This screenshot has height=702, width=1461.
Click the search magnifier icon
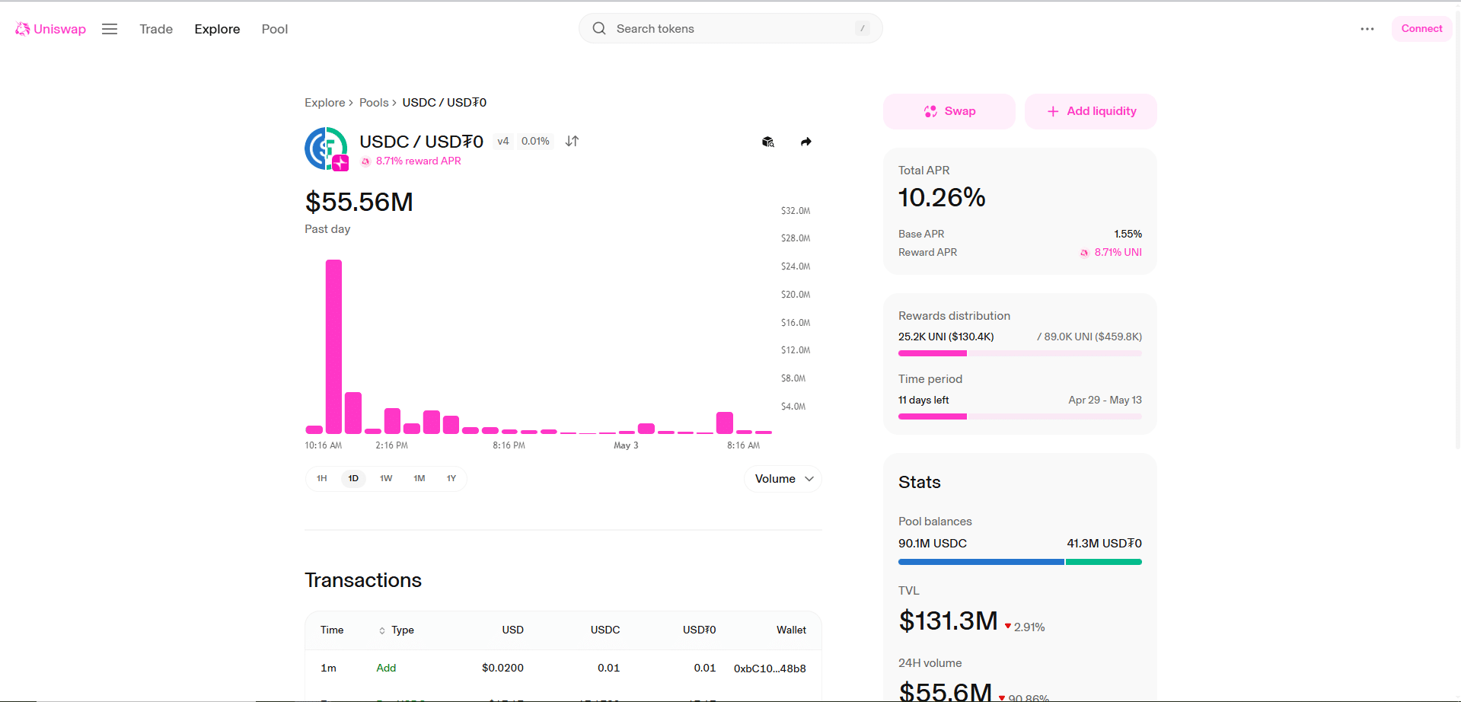pyautogui.click(x=599, y=28)
